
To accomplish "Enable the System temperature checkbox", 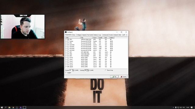I will [x=68, y=41].
